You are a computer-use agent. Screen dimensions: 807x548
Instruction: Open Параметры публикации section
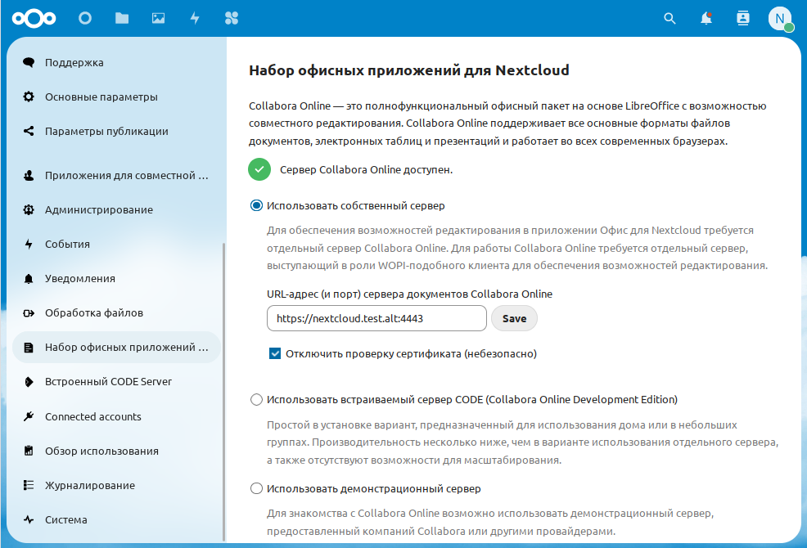[116, 131]
